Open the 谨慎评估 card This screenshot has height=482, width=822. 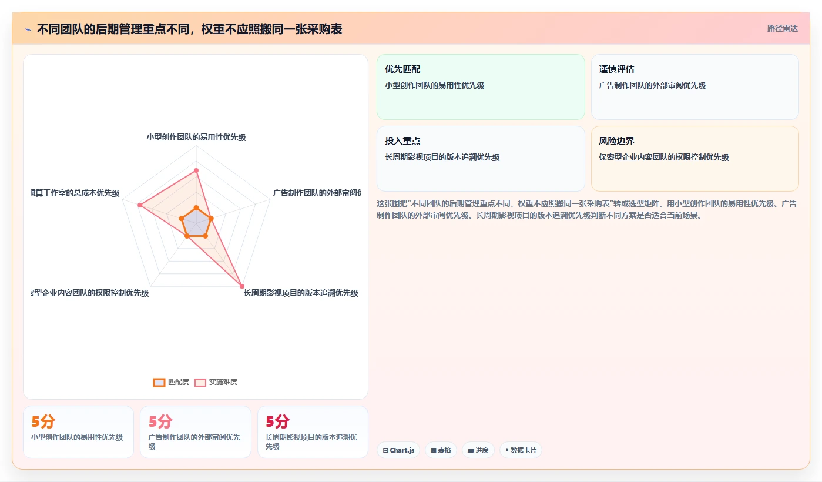click(694, 87)
